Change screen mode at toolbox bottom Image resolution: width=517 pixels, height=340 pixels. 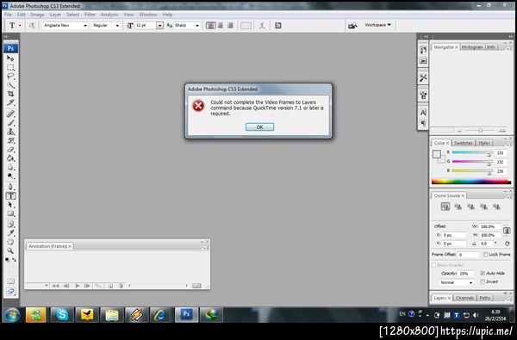click(x=10, y=292)
